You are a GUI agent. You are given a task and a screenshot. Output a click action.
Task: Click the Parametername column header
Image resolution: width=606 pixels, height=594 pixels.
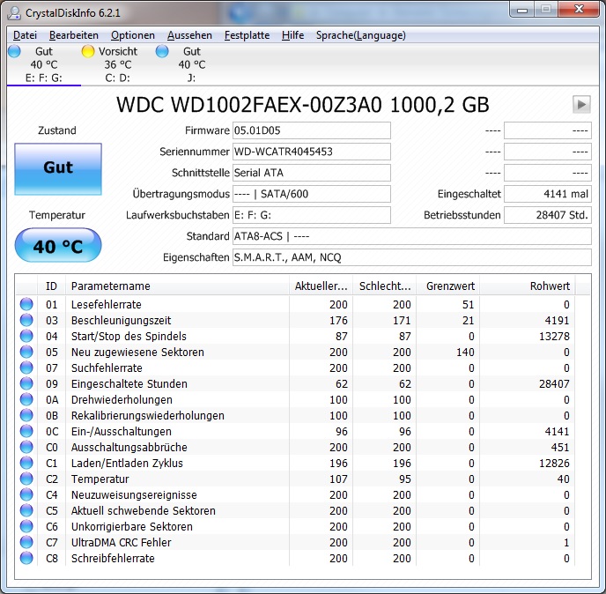tap(177, 286)
